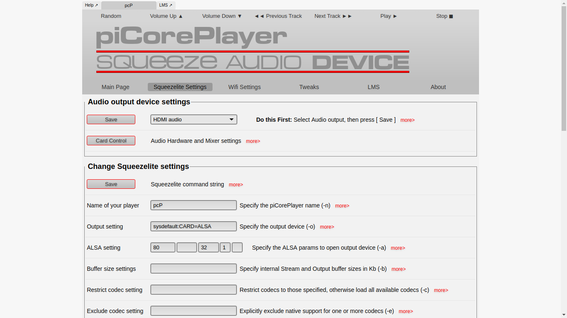Show more about exclude codecs option
The width and height of the screenshot is (567, 318).
point(406,311)
